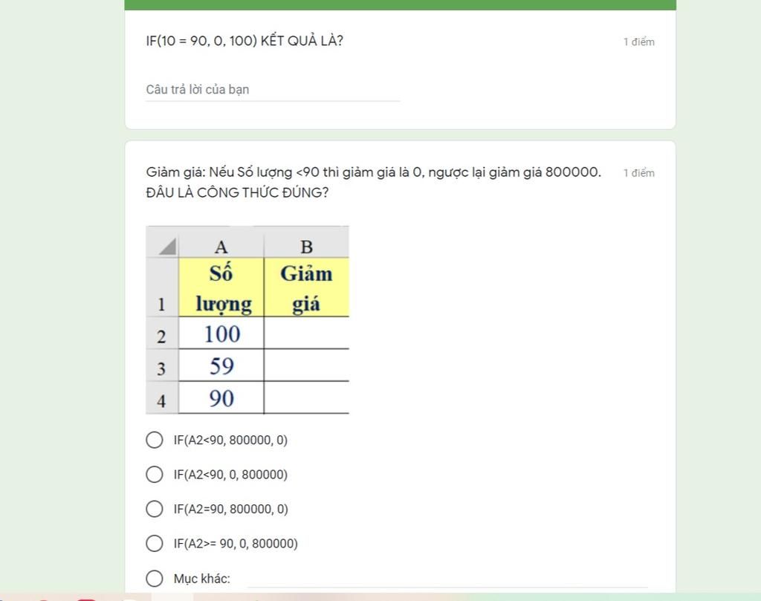Click the "Số lượng" header cell
This screenshot has width=761, height=601.
(221, 288)
